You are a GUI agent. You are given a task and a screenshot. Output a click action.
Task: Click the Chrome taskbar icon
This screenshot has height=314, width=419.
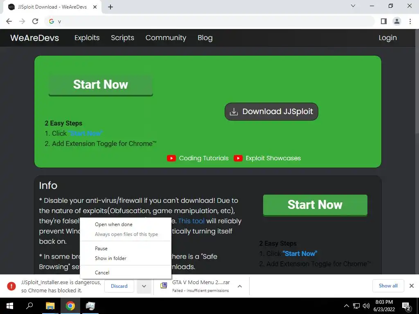click(x=70, y=306)
